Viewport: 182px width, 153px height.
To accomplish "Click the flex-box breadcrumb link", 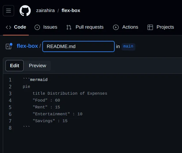I will tap(27, 46).
